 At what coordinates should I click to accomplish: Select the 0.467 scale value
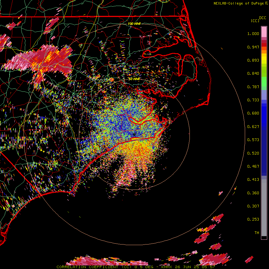(x=253, y=166)
